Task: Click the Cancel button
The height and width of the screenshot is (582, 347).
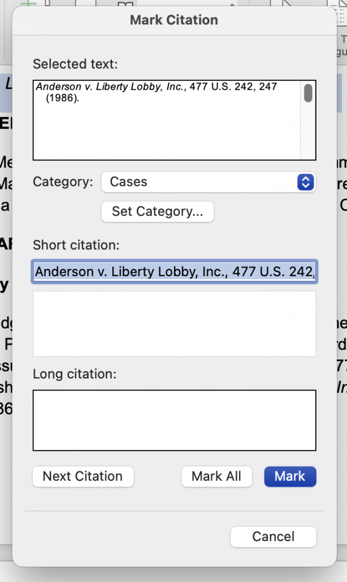Action: 273,537
